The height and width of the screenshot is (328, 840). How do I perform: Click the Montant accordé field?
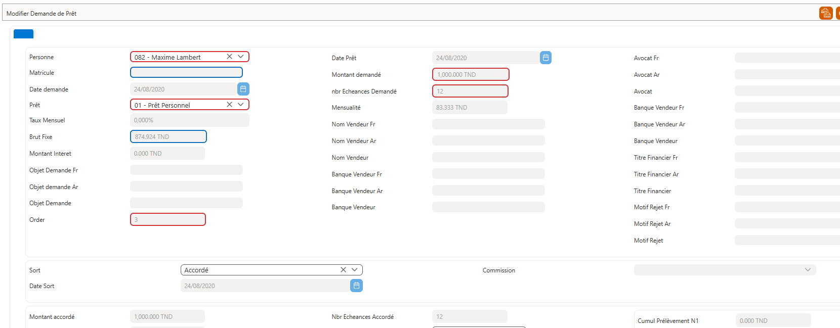167,316
